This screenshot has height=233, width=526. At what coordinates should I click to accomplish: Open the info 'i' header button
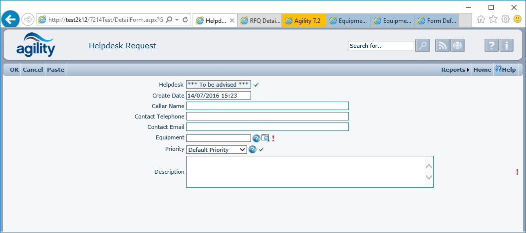506,45
